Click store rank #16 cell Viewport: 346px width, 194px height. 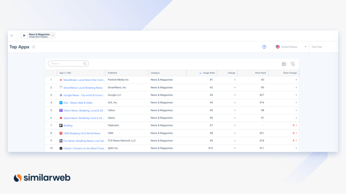pos(262,102)
